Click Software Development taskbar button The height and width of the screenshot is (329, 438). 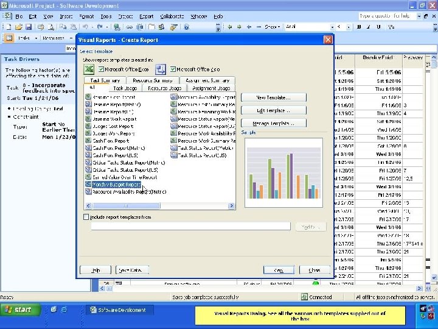point(119,310)
